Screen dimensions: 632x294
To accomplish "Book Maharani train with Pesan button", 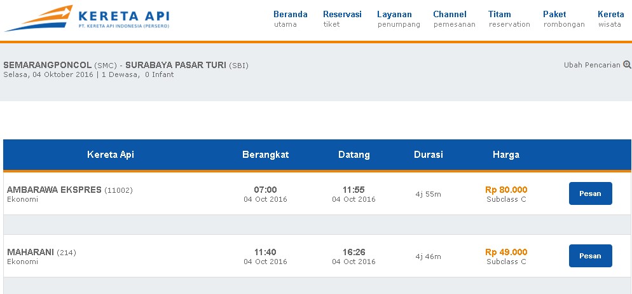I will pyautogui.click(x=591, y=256).
